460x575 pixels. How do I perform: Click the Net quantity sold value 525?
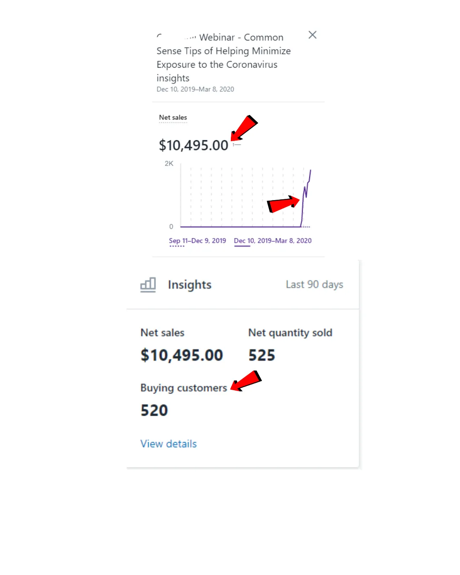[x=262, y=355]
